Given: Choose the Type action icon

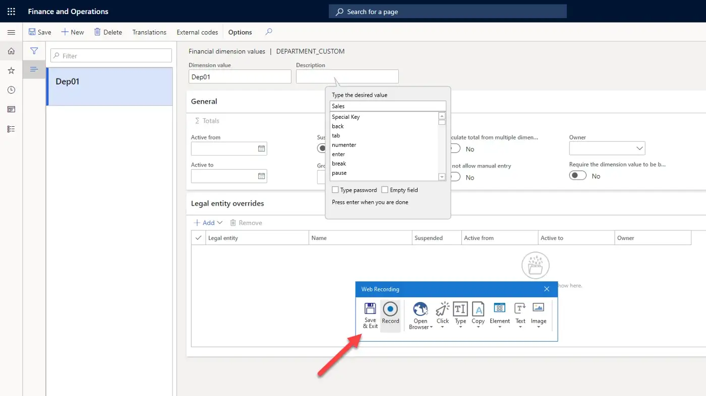Looking at the screenshot, I should coord(460,309).
